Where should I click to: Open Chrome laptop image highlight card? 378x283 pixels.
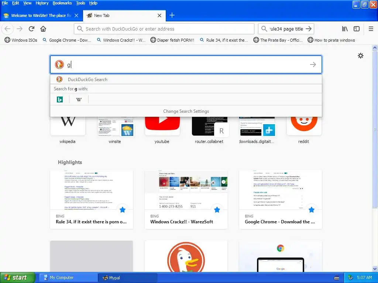(281, 256)
